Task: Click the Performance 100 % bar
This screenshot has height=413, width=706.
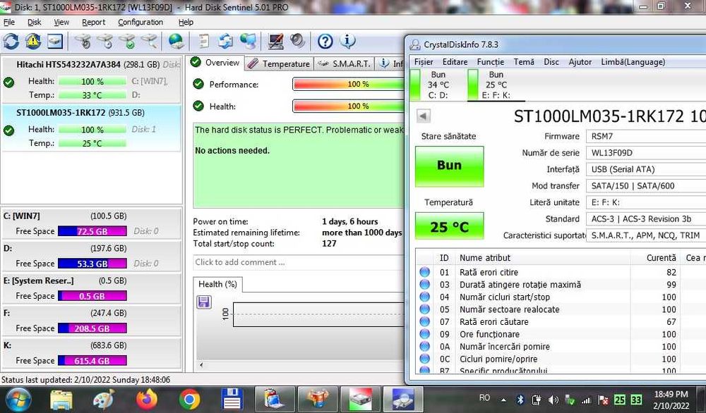Action: [349, 84]
